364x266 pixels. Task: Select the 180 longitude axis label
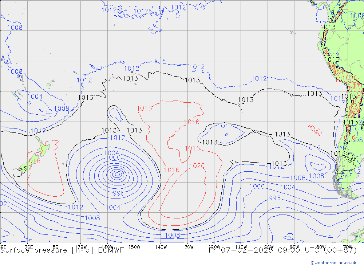coord(54,247)
